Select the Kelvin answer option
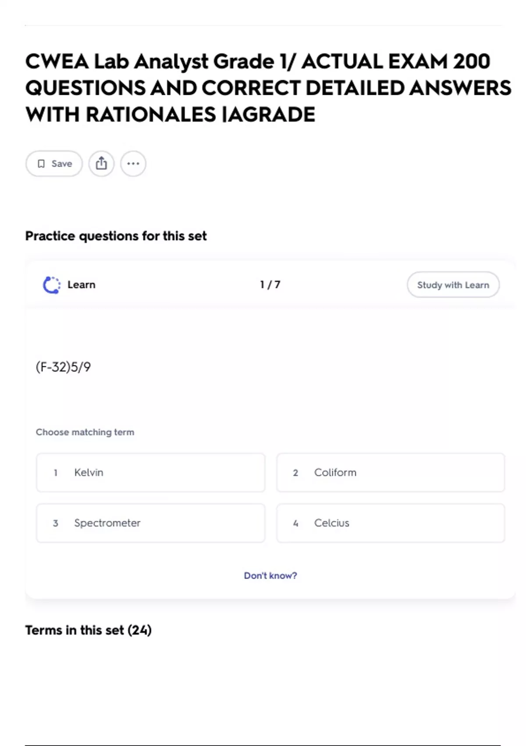526x746 pixels. pos(150,473)
